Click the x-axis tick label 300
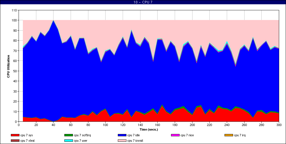 [x=279, y=125]
